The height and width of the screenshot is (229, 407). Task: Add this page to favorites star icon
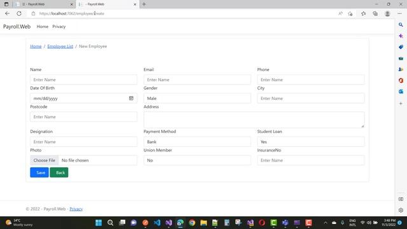[350, 13]
